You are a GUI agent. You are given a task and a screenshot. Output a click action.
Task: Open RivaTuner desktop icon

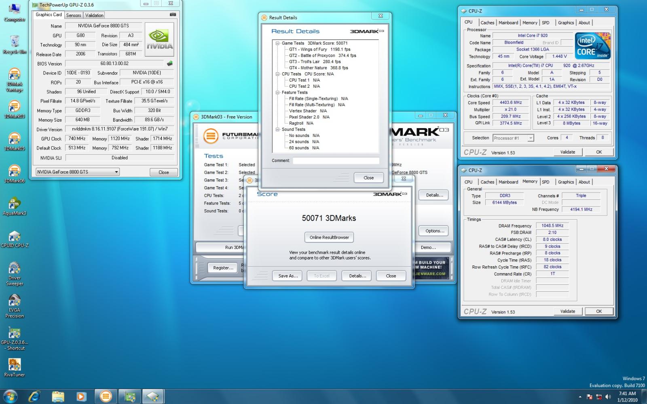(14, 368)
